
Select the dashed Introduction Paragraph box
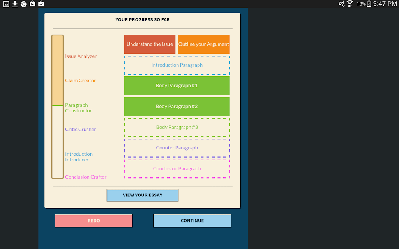[177, 65]
